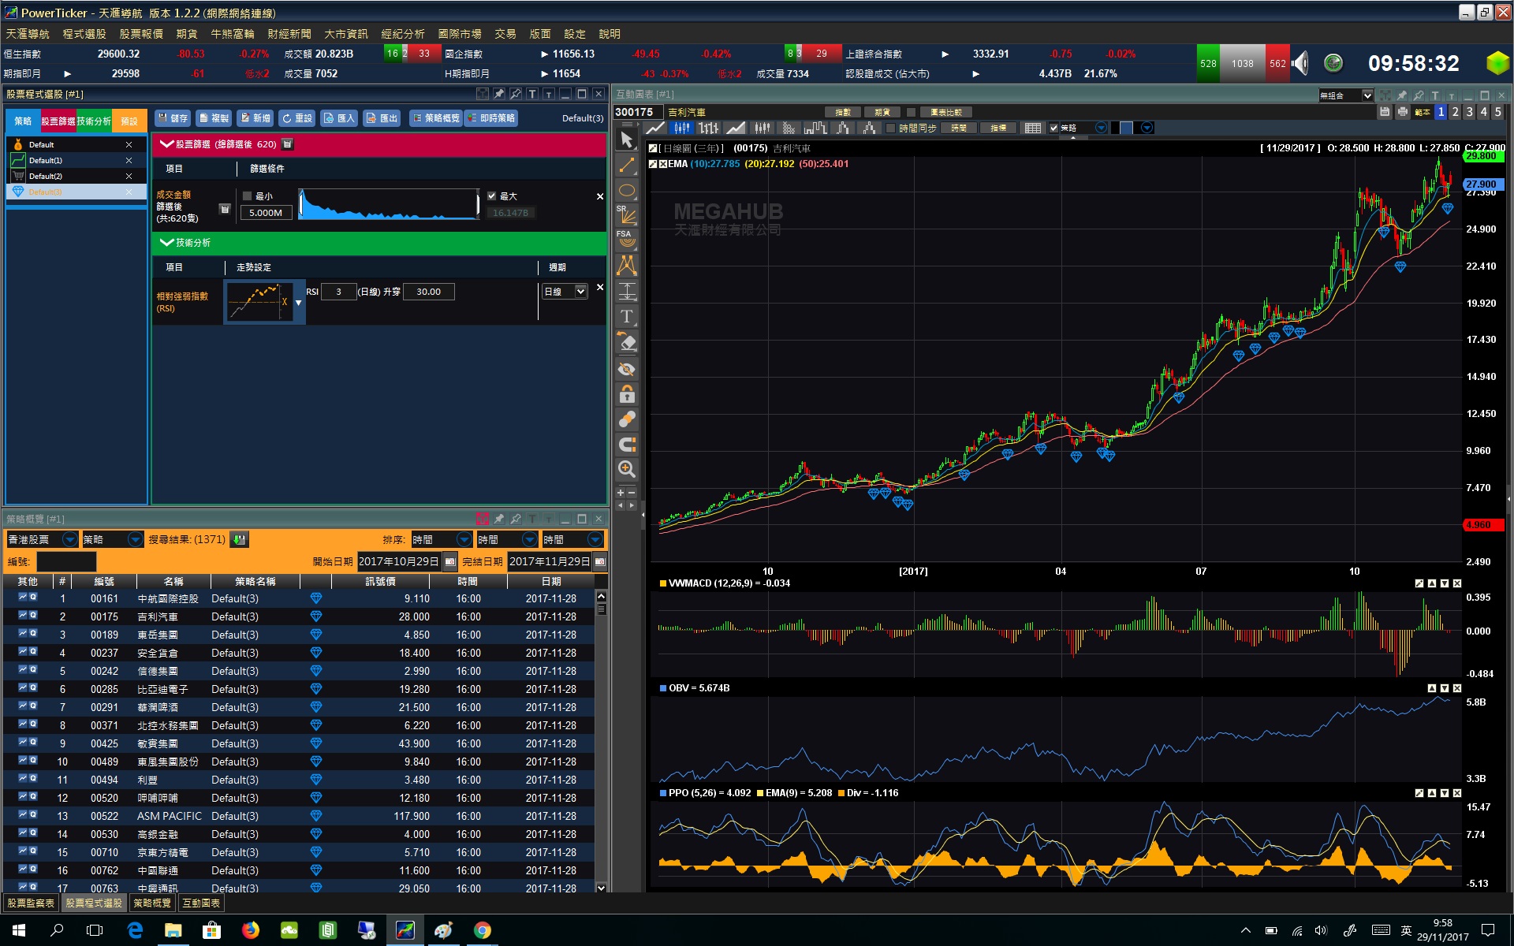The width and height of the screenshot is (1514, 946).
Task: Click the green cube logo icon
Action: tap(1497, 63)
